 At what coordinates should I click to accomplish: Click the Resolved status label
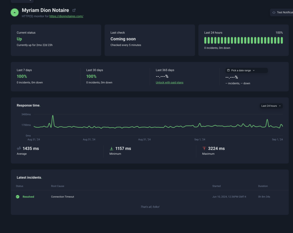(28, 197)
